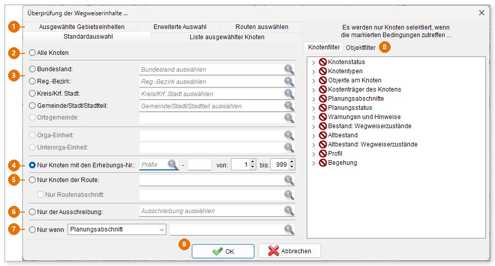Click filter icon of Kostenträger des Knotens
Image resolution: width=495 pixels, height=266 pixels.
(x=323, y=90)
